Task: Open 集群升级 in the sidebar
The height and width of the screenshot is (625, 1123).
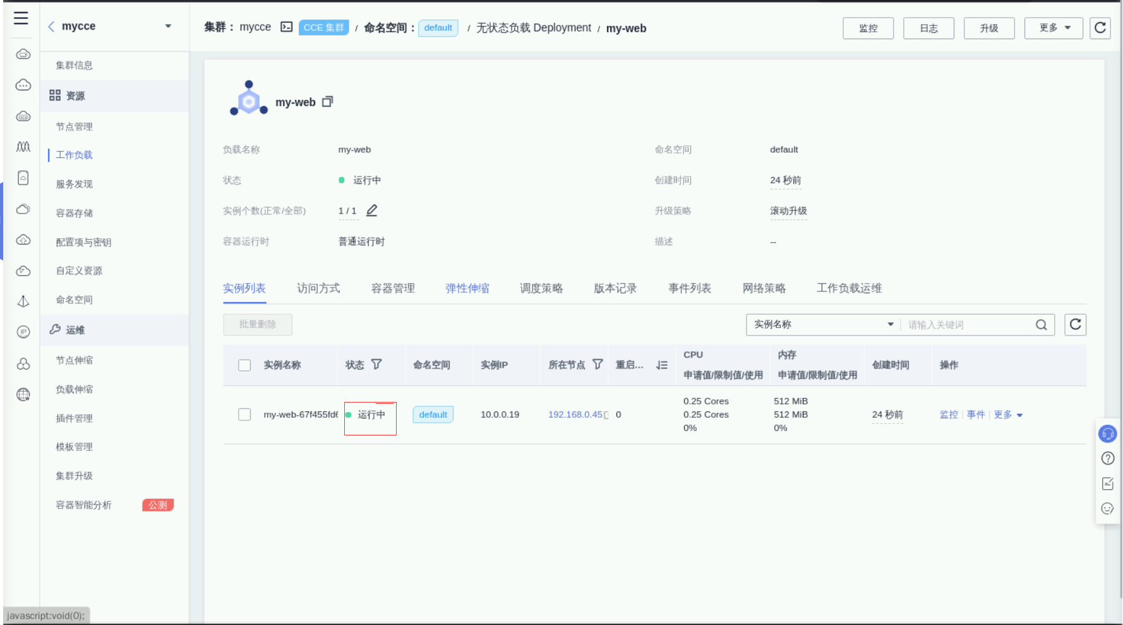Action: coord(75,476)
